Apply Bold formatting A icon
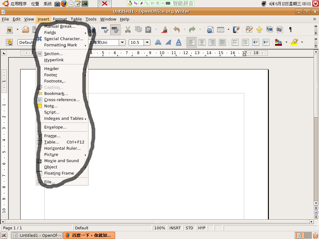Screen dimensions: 319x239 [158, 42]
